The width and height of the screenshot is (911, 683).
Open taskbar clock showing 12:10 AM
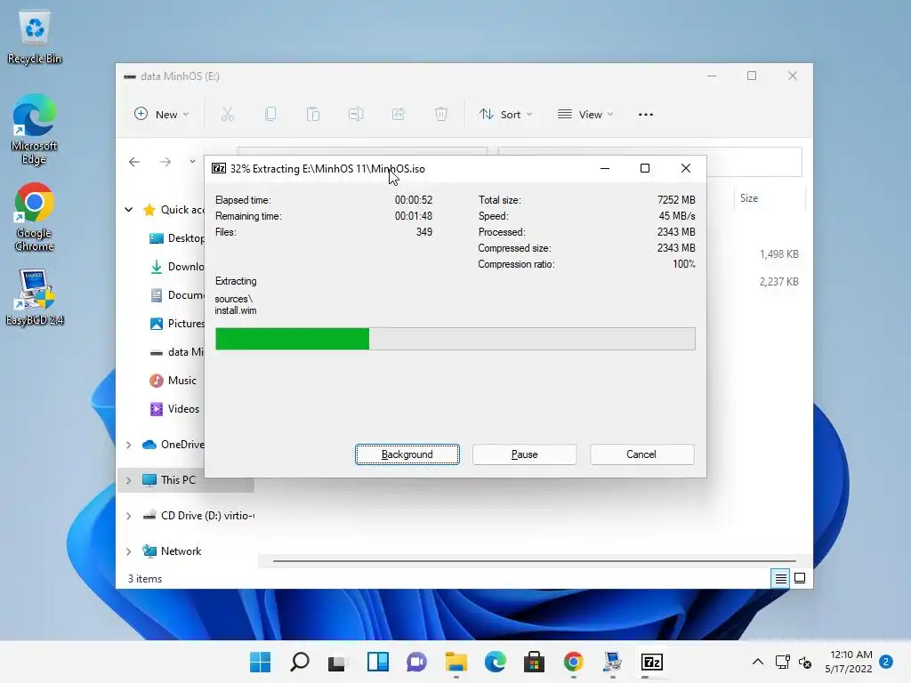pos(849,662)
